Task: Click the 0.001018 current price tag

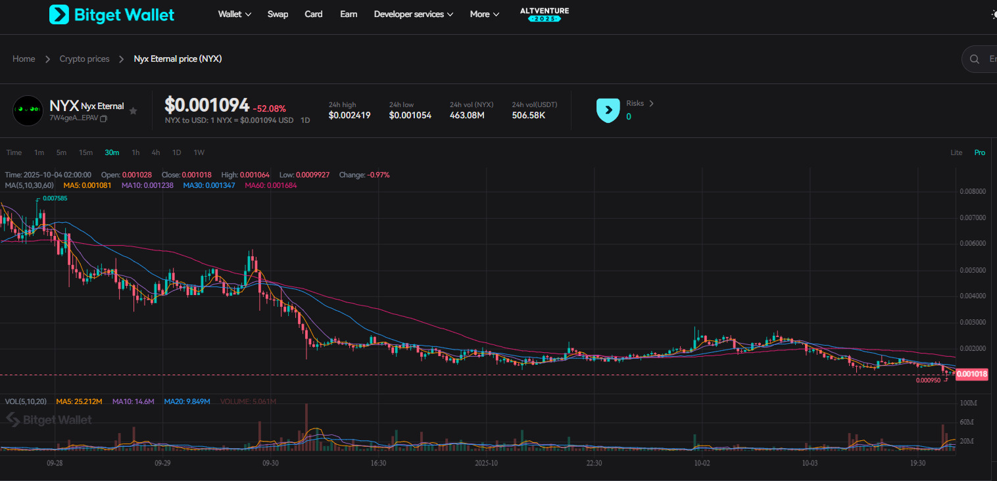Action: tap(972, 375)
